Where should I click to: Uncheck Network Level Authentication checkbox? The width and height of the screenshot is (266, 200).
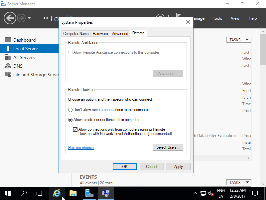click(x=75, y=129)
